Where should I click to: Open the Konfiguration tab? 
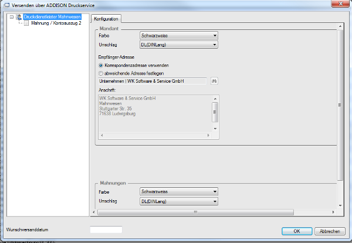(x=106, y=19)
